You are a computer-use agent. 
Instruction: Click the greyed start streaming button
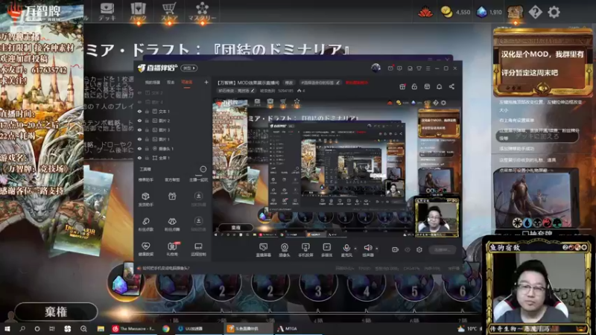click(x=441, y=249)
